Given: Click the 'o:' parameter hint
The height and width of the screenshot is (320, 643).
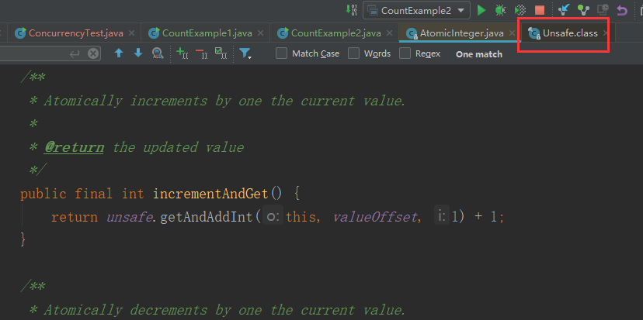Looking at the screenshot, I should [x=273, y=217].
